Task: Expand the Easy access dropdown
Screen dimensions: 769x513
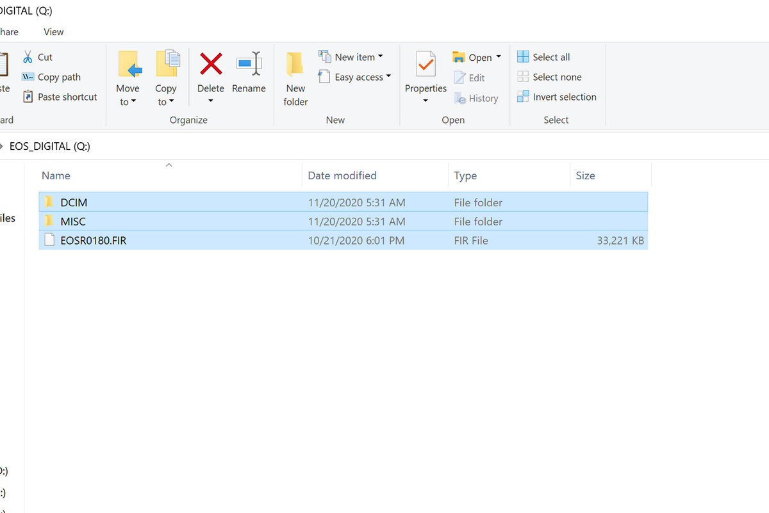Action: pos(354,77)
